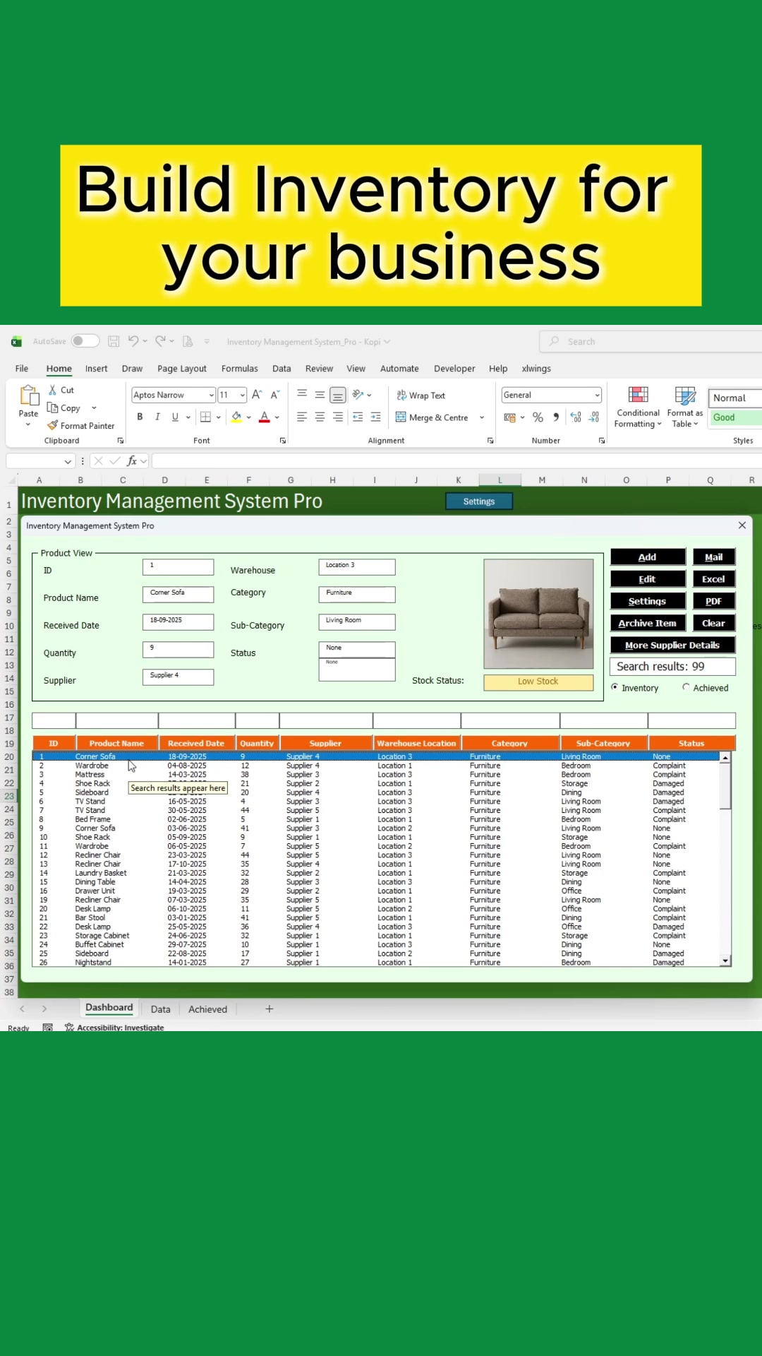Toggle Italic formatting

tap(157, 417)
